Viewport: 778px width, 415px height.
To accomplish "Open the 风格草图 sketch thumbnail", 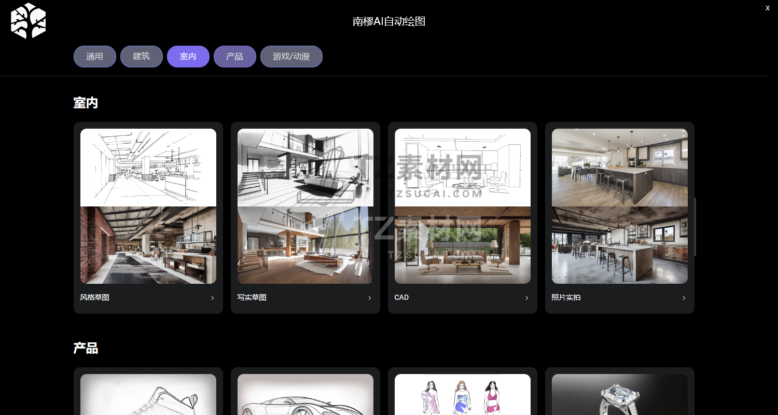I will pos(148,206).
